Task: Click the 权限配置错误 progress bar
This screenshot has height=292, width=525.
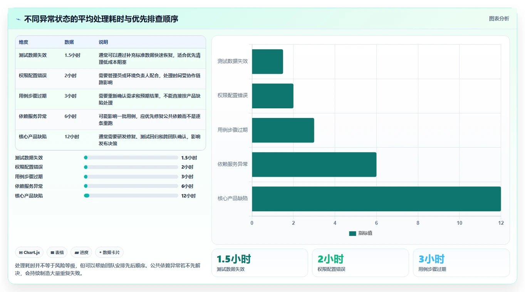Action: 131,167
